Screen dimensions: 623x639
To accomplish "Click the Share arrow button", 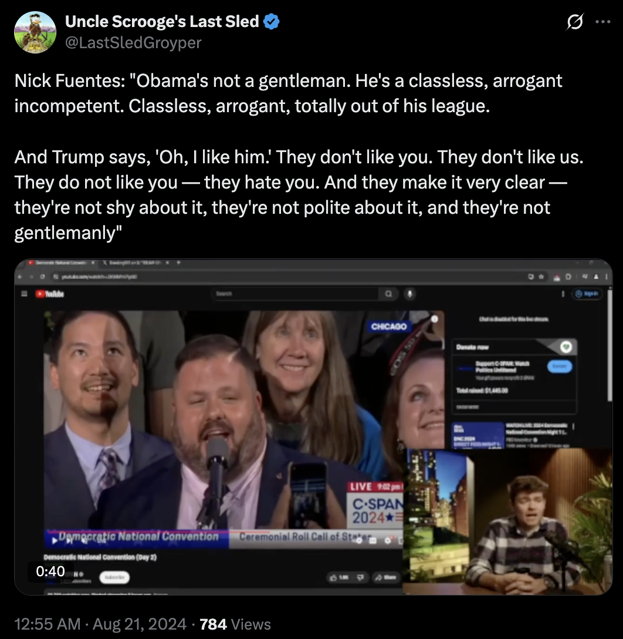I will tap(385, 577).
